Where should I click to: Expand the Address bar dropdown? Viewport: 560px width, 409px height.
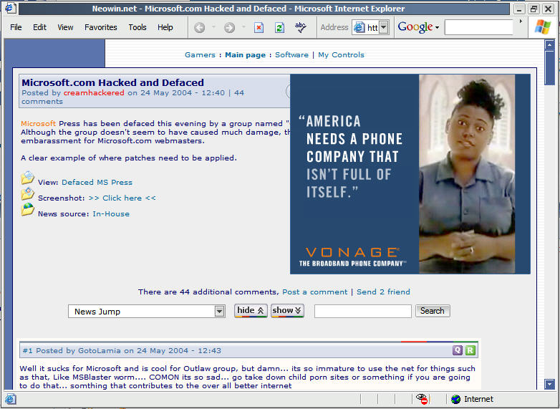(x=384, y=27)
